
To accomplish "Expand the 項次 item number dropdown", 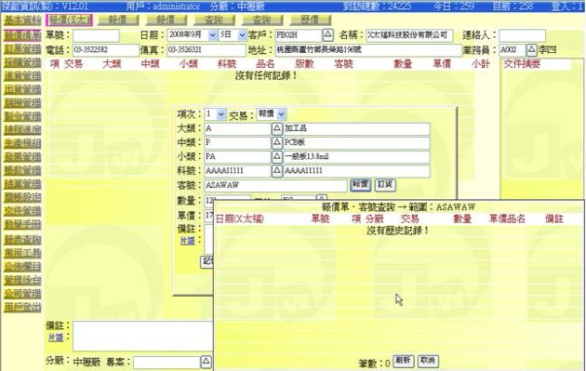I will [x=220, y=114].
